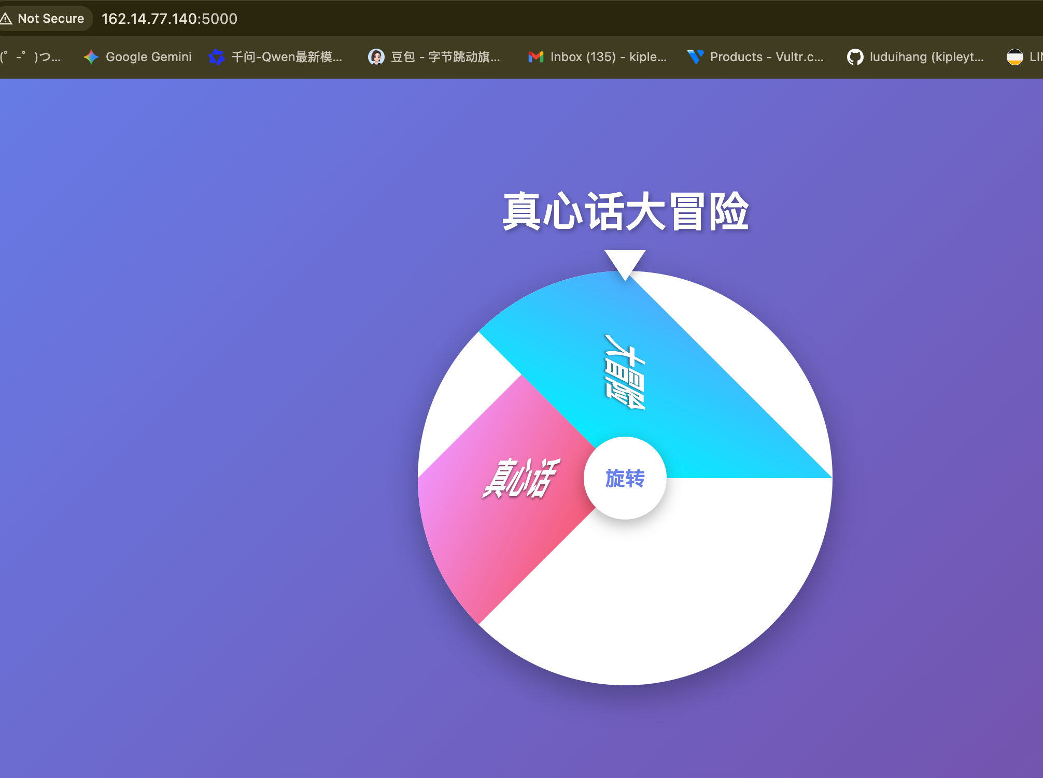Open the Inbox (135) bookmark label
The height and width of the screenshot is (778, 1043).
pos(608,57)
